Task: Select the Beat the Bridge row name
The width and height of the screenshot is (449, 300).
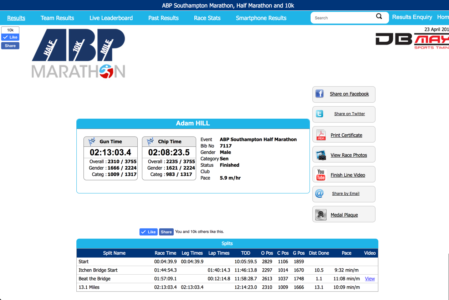Action: (95, 279)
